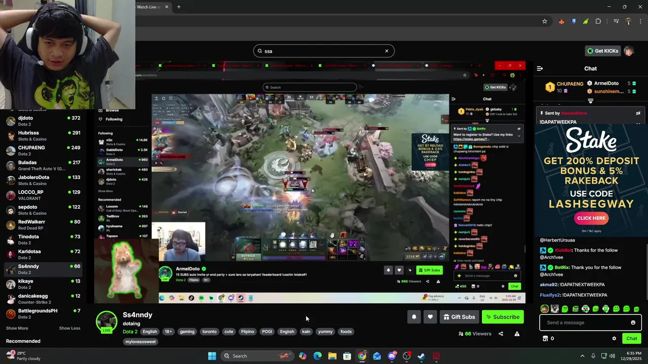The height and width of the screenshot is (364, 648).
Task: Open the Windows Start menu
Action: point(212,356)
